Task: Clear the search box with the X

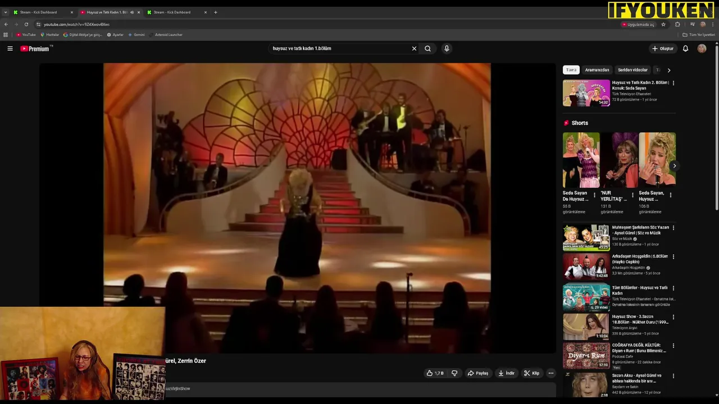Action: coord(414,49)
